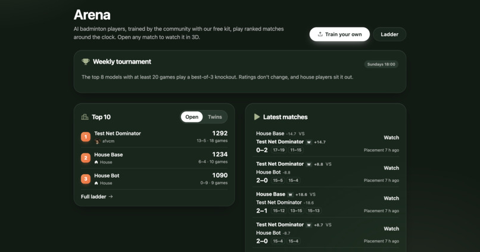Open the Full ladder link

point(96,197)
